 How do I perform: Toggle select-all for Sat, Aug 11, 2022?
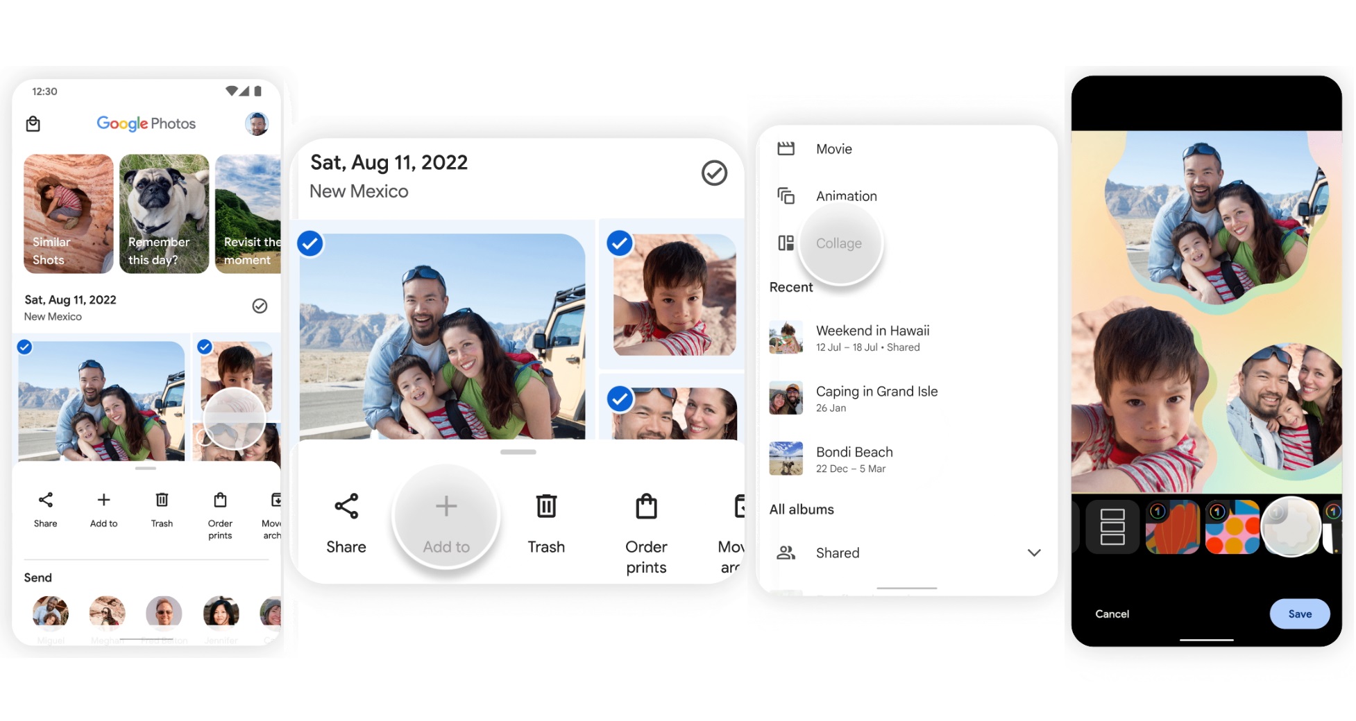[x=715, y=173]
